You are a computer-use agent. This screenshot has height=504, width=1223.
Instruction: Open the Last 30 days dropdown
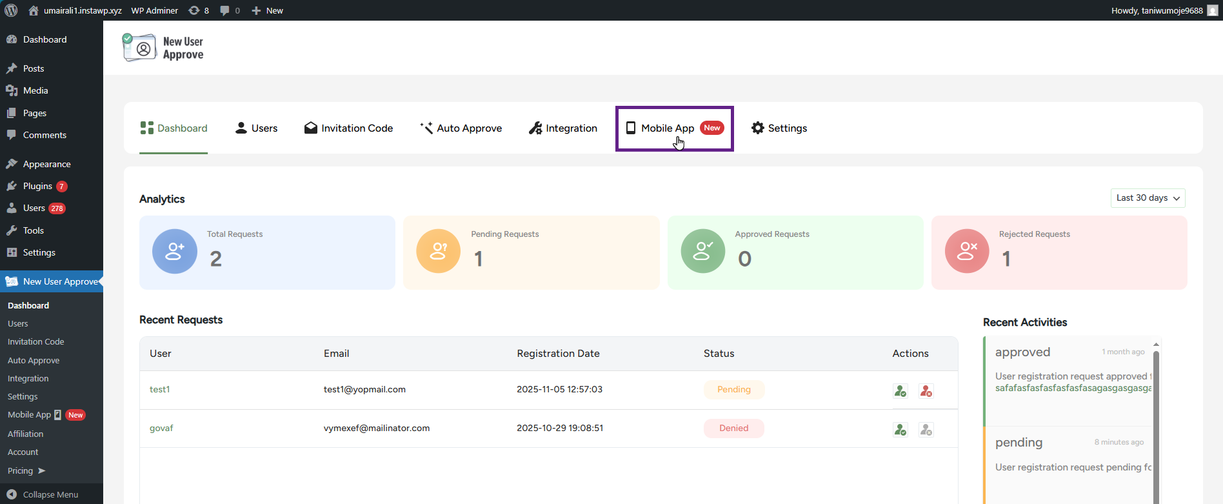click(1148, 198)
